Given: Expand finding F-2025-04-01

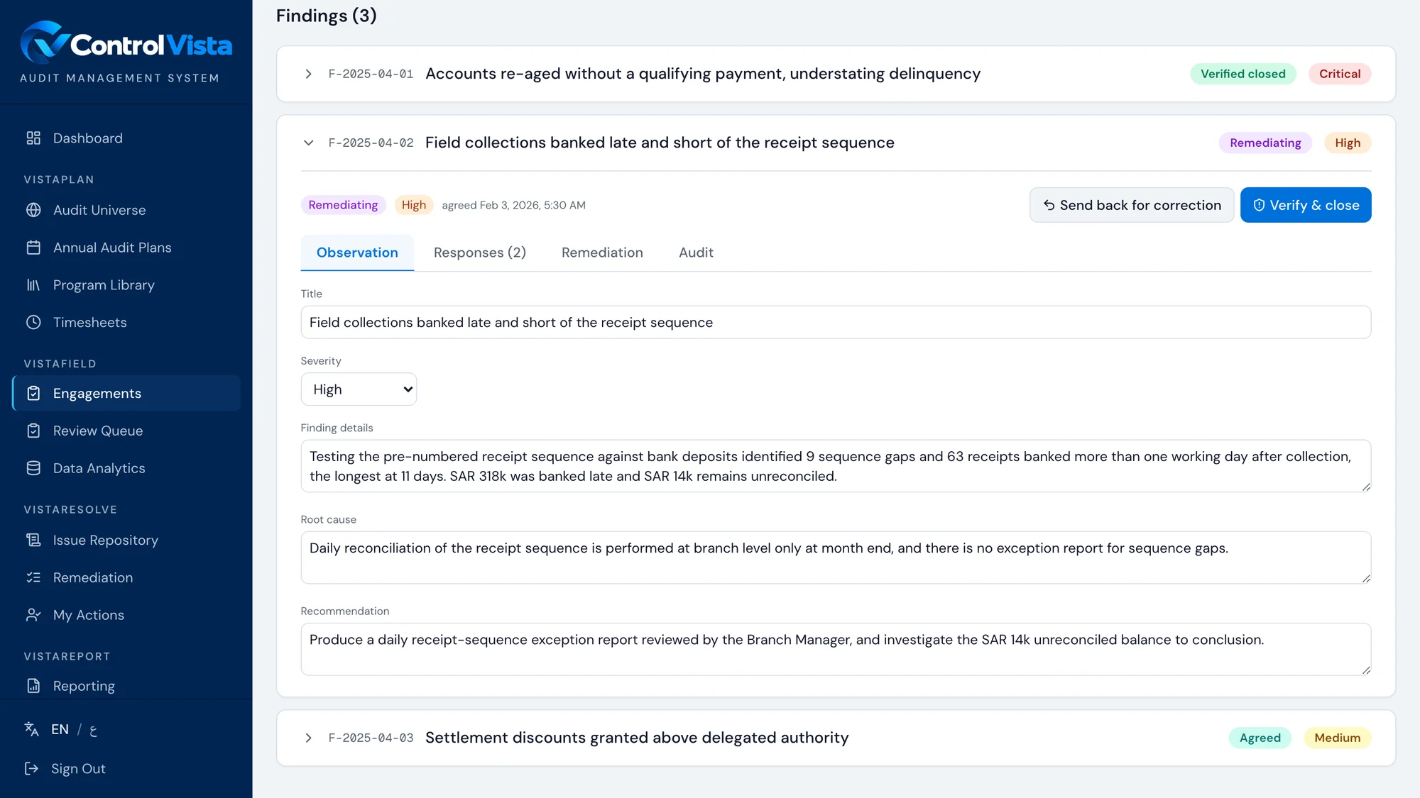Looking at the screenshot, I should pos(308,74).
